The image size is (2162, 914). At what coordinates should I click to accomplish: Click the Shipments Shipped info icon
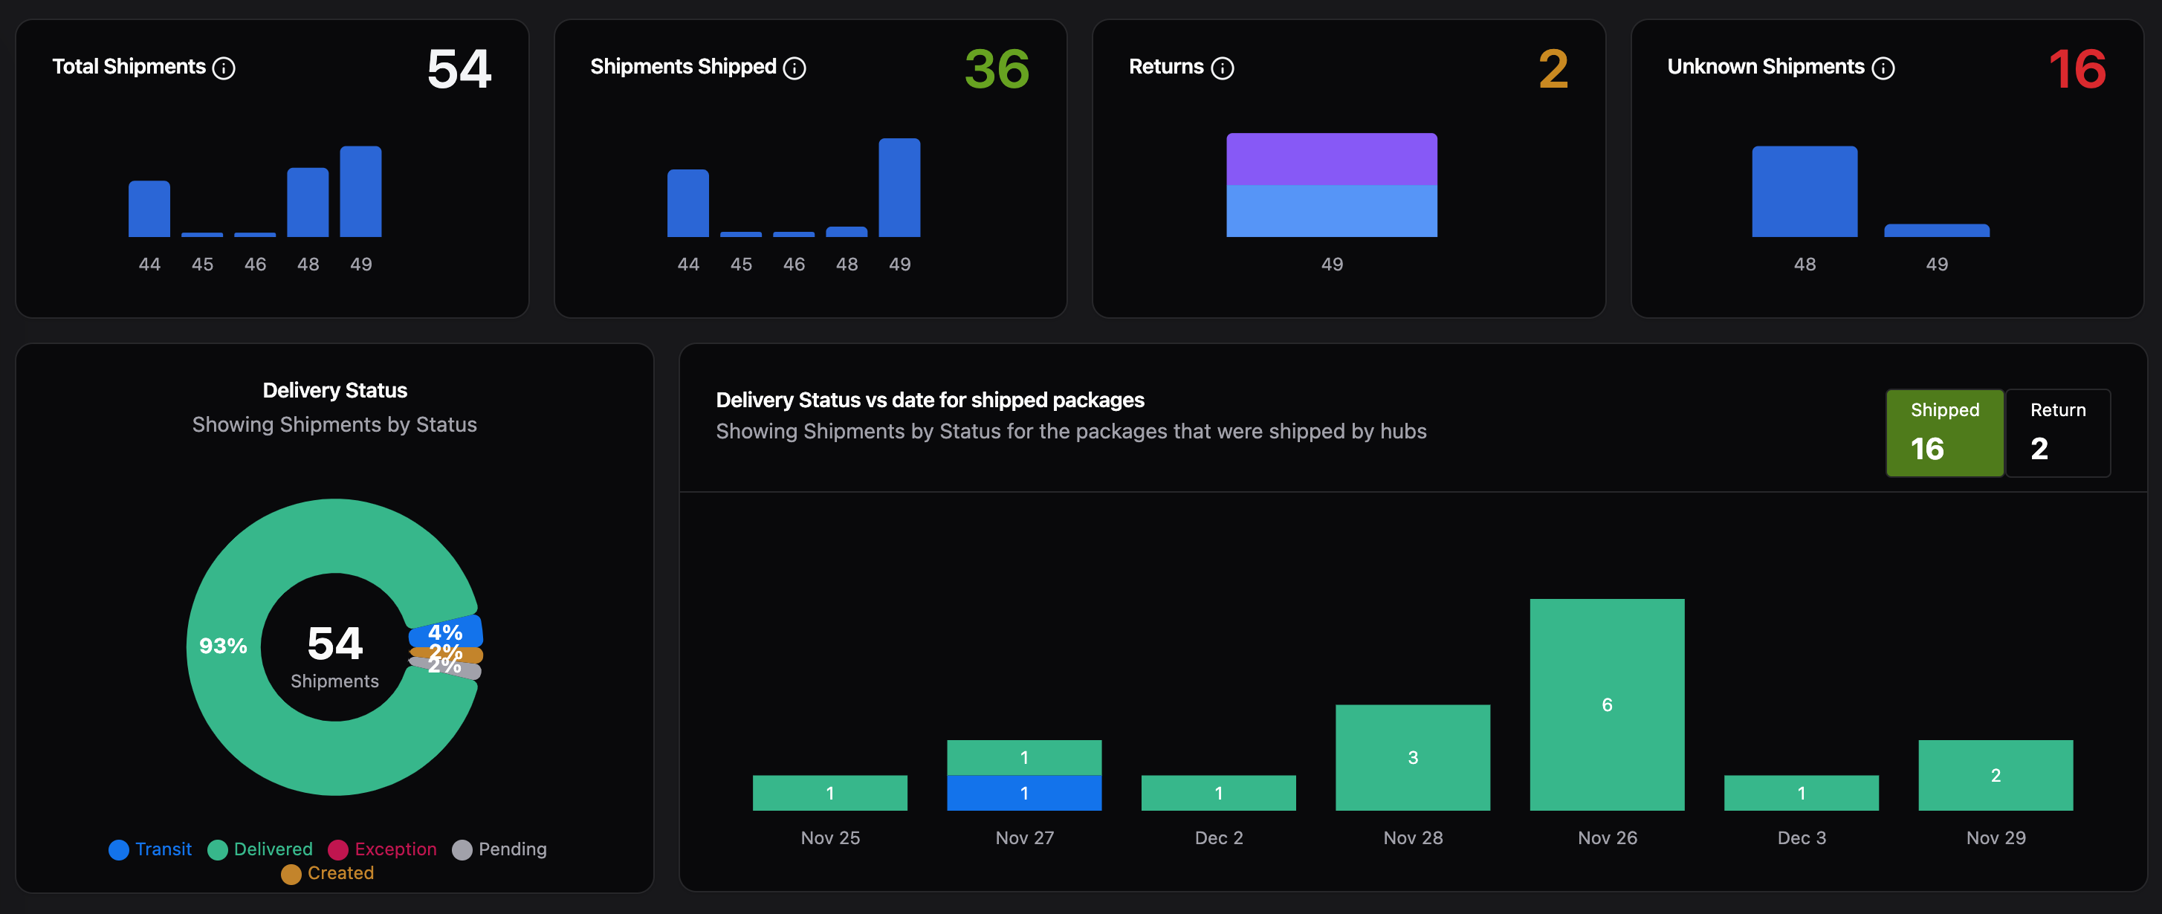coord(794,68)
